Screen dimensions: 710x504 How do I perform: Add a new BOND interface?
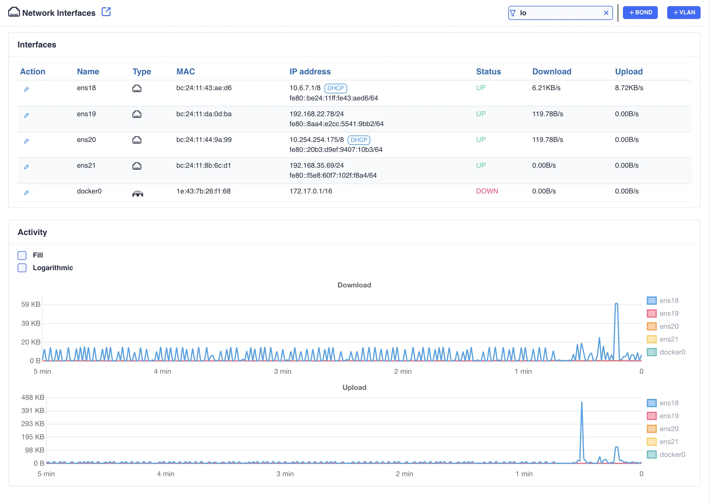coord(640,12)
